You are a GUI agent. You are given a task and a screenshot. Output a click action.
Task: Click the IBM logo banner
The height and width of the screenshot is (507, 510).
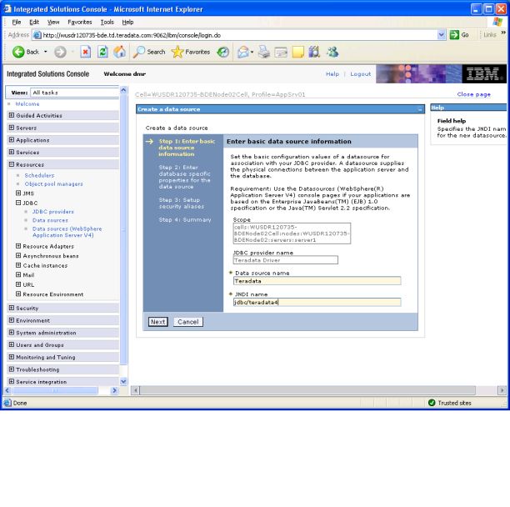tap(483, 74)
